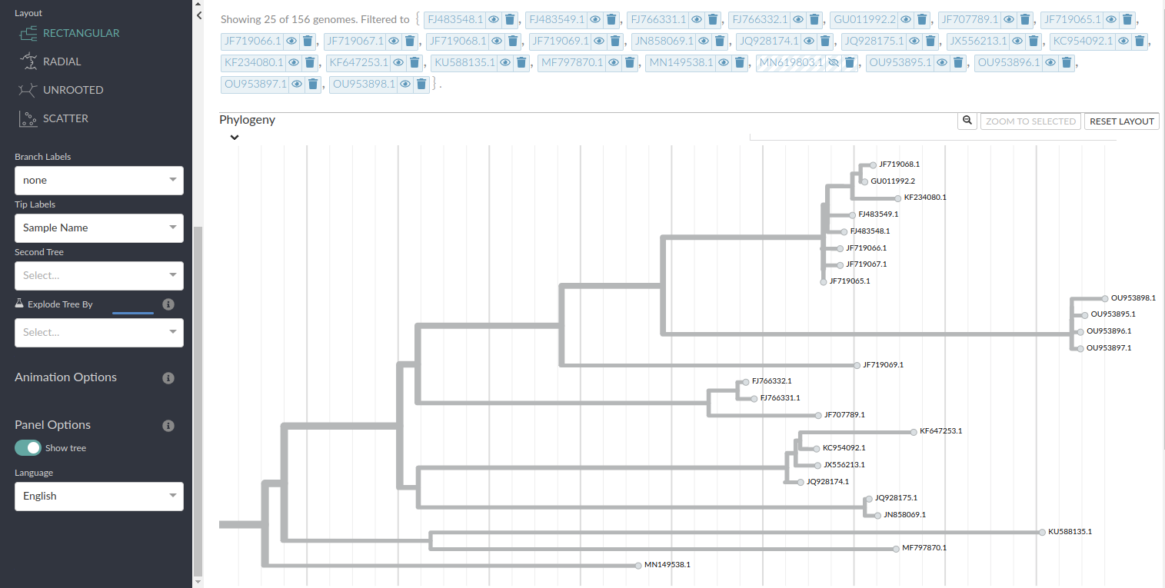The image size is (1165, 588).
Task: Toggle visibility of GU011992.2 filter
Action: 907,19
